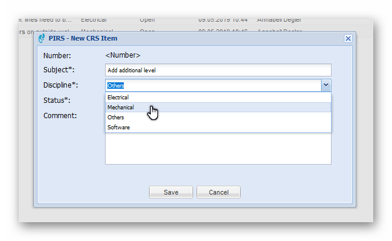This screenshot has width=392, height=241.
Task: Click the PIRS logo icon in dialog title
Action: point(42,39)
